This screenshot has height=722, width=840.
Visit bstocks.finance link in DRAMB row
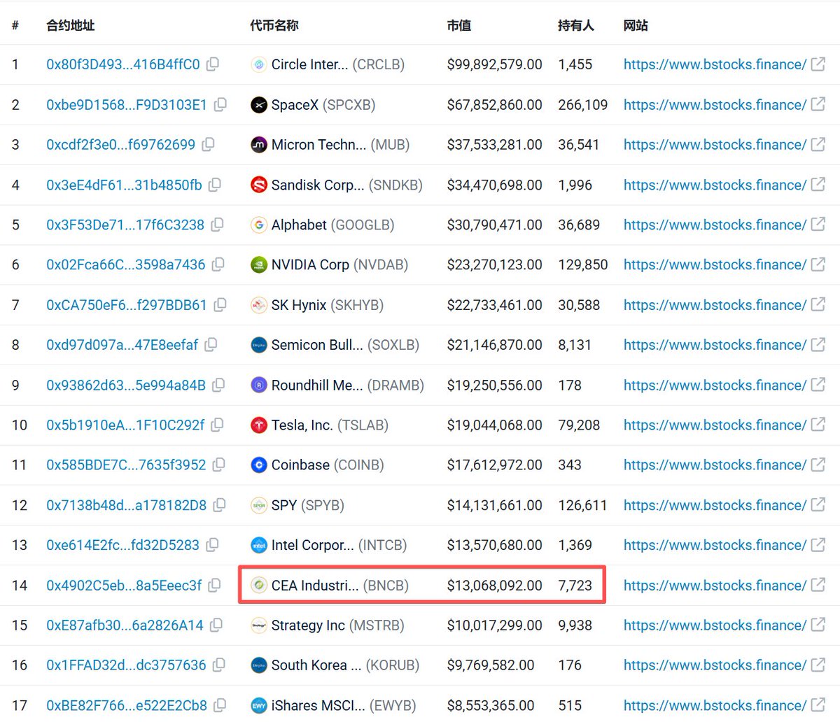[x=715, y=385]
